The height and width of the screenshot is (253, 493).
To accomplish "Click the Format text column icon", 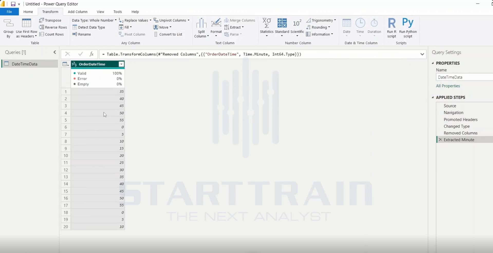I will tap(216, 23).
